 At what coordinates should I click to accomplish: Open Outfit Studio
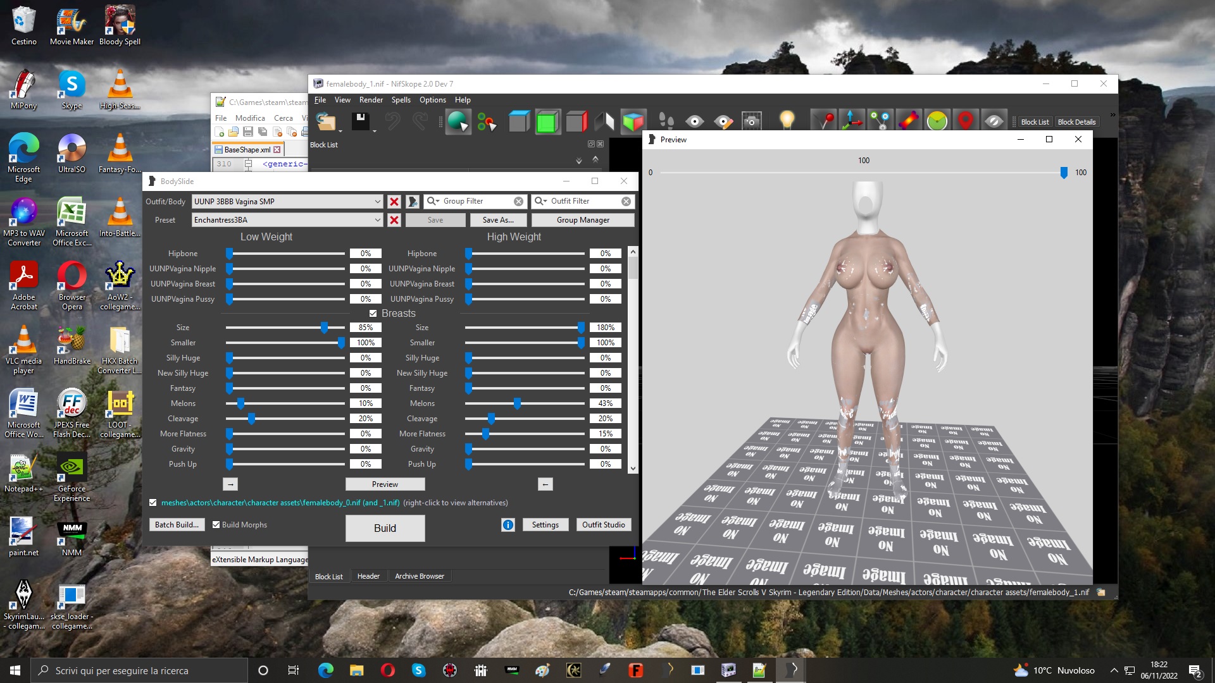(x=603, y=525)
